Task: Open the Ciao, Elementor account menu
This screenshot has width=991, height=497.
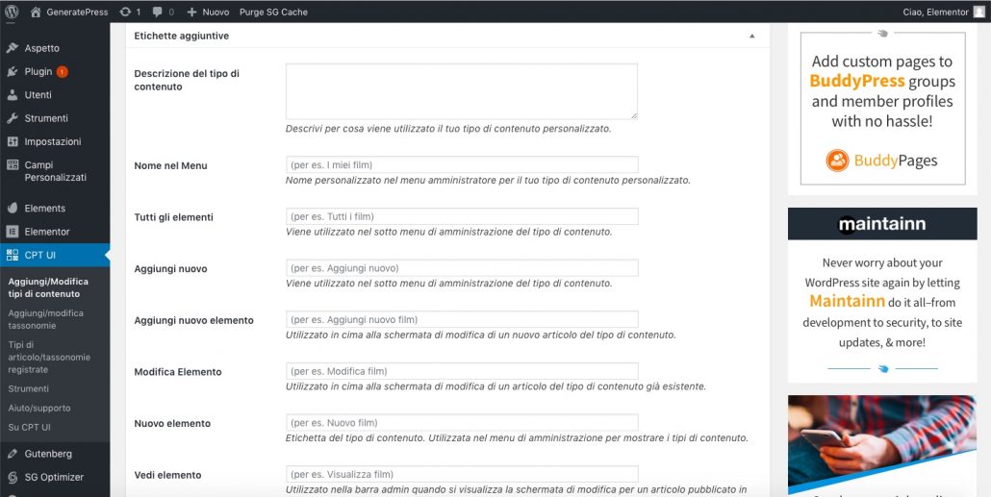Action: 943,12
